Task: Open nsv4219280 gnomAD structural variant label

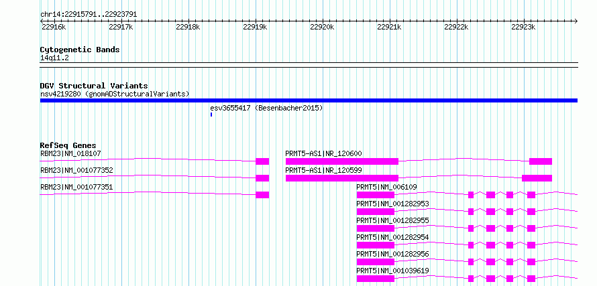Action: [x=115, y=94]
